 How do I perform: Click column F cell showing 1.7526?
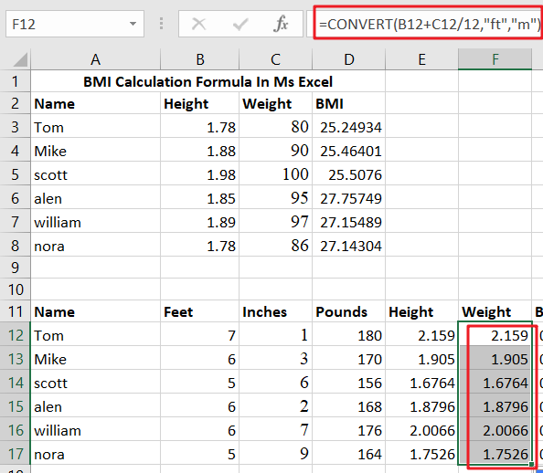pyautogui.click(x=495, y=454)
